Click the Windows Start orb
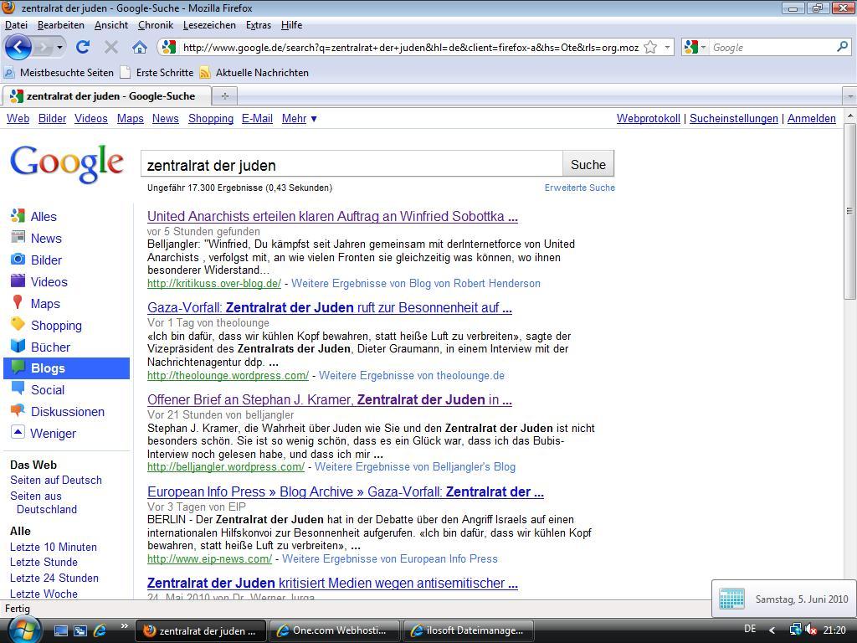857x643 pixels. (24, 630)
